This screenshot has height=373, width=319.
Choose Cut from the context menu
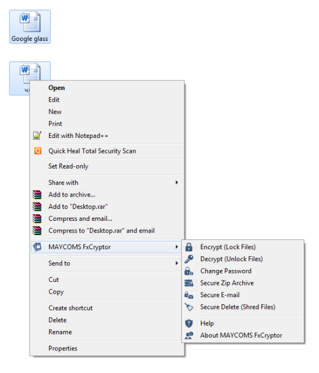click(108, 279)
